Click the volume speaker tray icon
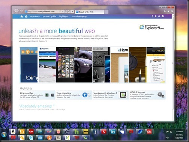The height and width of the screenshot is (142, 189). point(167,138)
